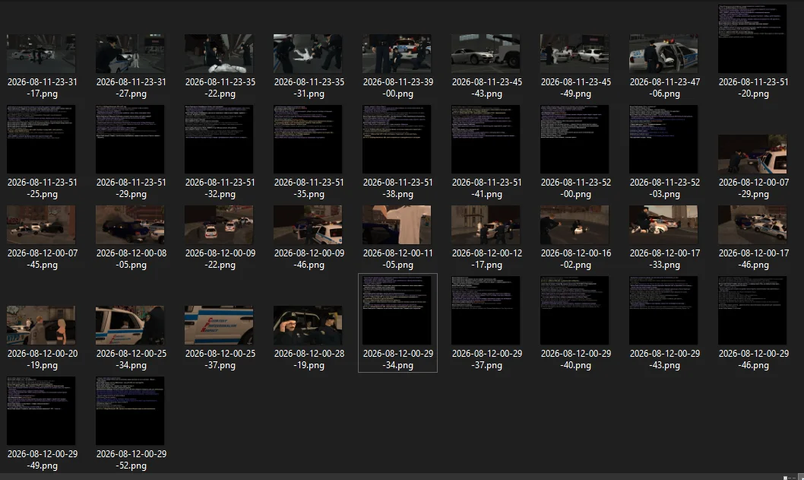This screenshot has width=804, height=480.
Task: Choose officers image 2026-08-12-00-28-19.png
Action: pyautogui.click(x=309, y=326)
